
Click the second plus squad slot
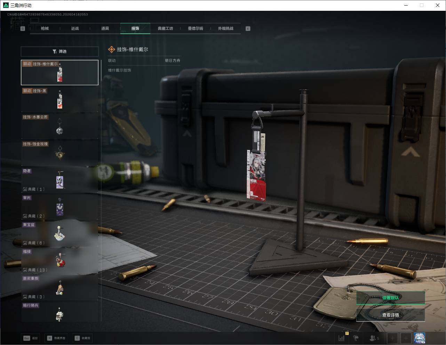[x=406, y=338]
